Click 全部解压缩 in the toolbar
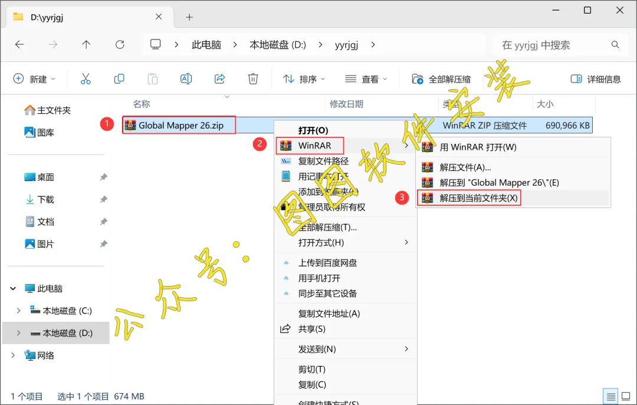Screen dimensions: 637x405 tap(441, 79)
